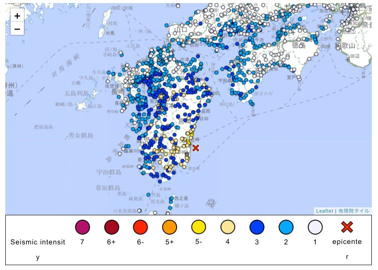
Task: Click the Seismic intensity legend label
Action: point(38,242)
